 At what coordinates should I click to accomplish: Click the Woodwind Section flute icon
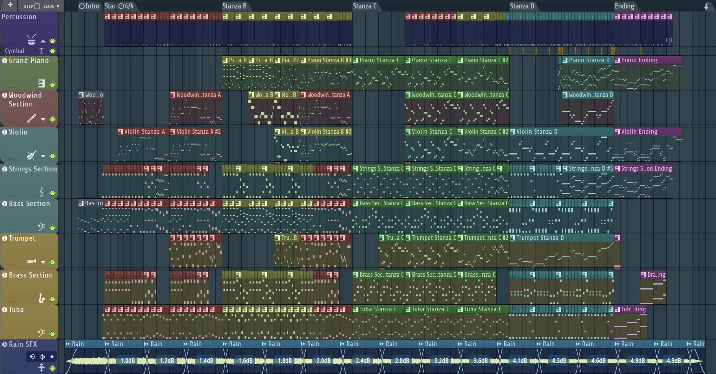click(x=32, y=118)
